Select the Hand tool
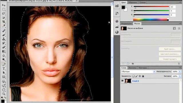This screenshot has height=103, width=183. pos(4,90)
